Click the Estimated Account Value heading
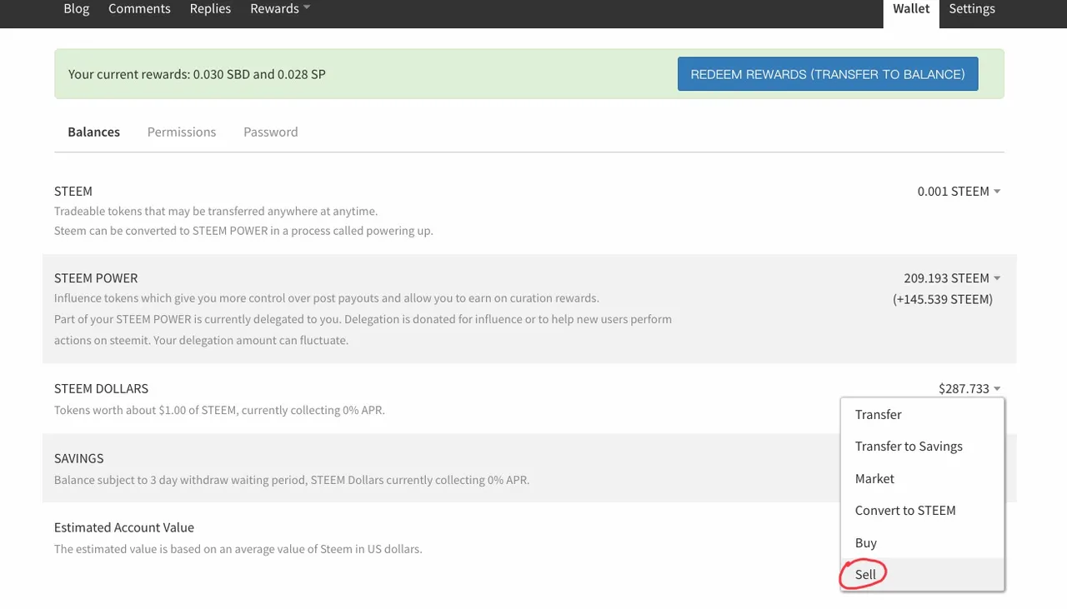This screenshot has height=609, width=1067. [124, 527]
